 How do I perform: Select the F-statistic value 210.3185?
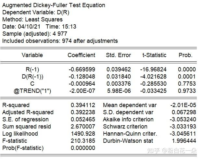click(x=83, y=141)
